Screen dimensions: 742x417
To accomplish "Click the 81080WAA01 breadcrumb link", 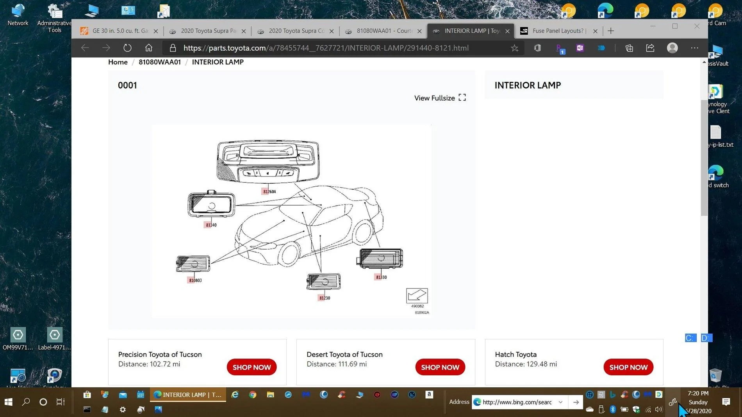I will 160,62.
